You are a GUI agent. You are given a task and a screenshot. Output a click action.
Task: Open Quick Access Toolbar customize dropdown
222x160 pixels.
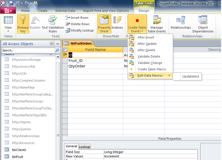point(42,3)
